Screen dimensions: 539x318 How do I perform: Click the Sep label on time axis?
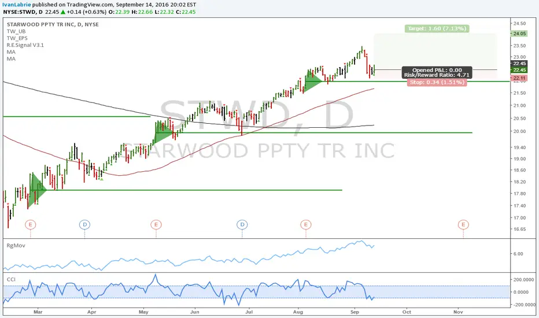(355, 312)
